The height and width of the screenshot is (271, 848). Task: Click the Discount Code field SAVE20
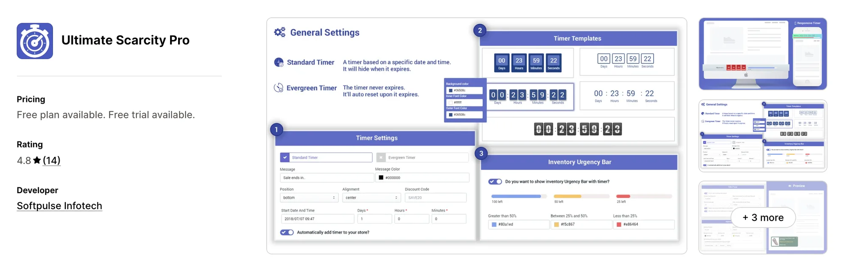(435, 197)
